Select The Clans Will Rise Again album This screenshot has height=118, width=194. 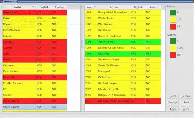[123, 101]
